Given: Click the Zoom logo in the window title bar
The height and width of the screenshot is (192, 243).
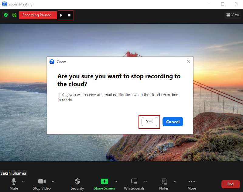Looking at the screenshot, I should click(5, 4).
